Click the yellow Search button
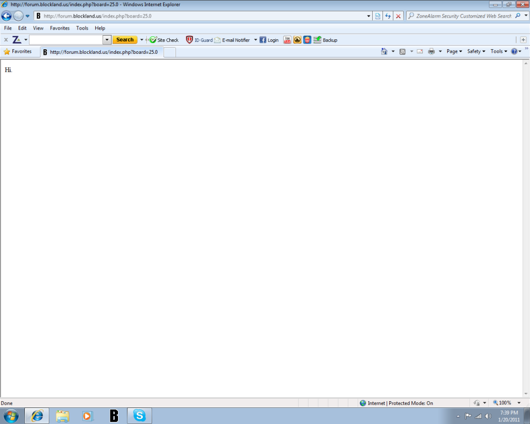The height and width of the screenshot is (424, 530). pyautogui.click(x=125, y=40)
